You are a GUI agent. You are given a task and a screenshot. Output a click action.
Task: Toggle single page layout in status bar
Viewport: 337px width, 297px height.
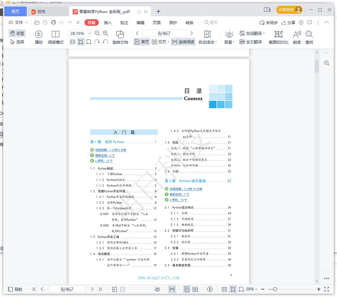click(187, 289)
